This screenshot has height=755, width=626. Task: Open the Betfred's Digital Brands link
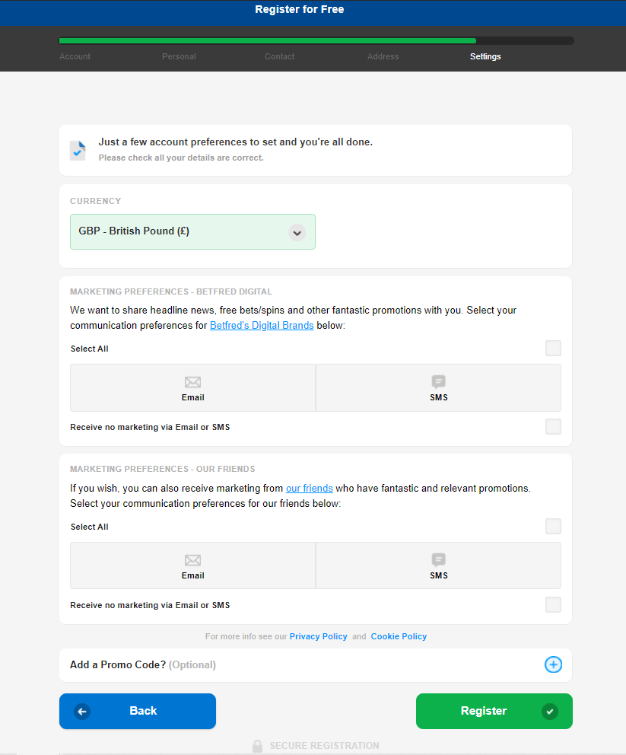[x=262, y=326]
